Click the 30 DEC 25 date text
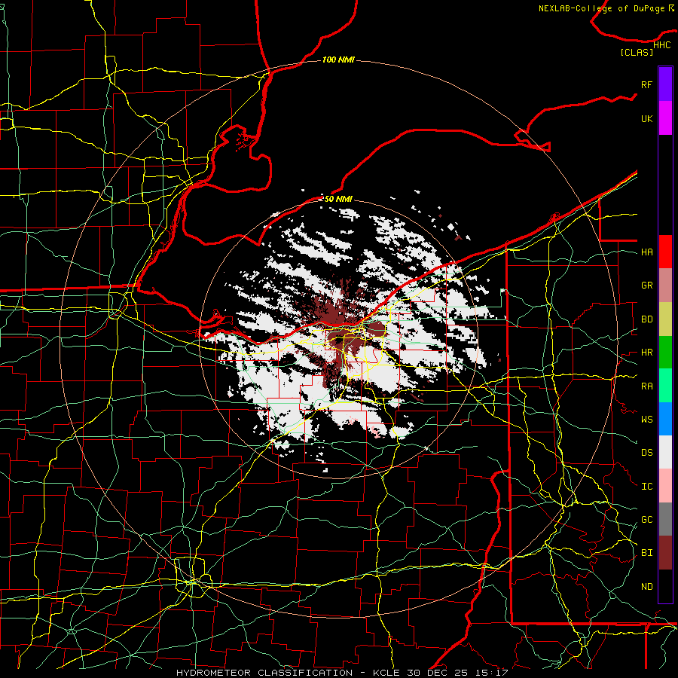 (x=438, y=673)
